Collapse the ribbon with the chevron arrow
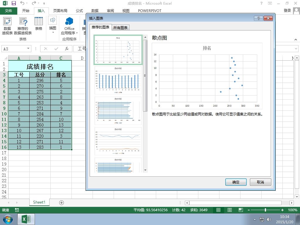Screen dimensions: 300x225 [296, 40]
